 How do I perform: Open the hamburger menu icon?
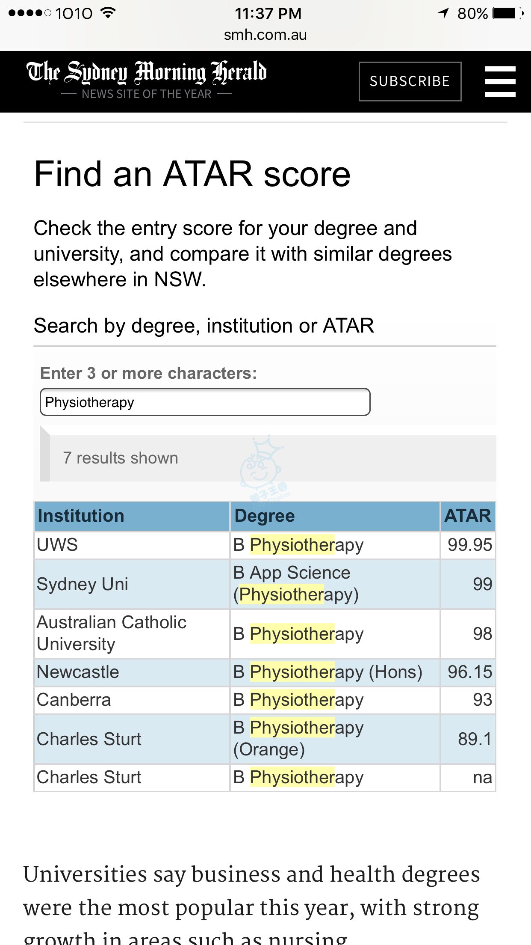coord(500,81)
